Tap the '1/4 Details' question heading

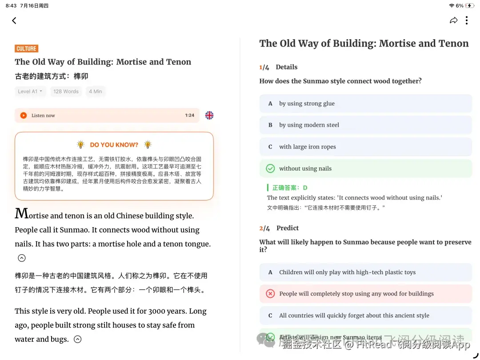pos(278,67)
